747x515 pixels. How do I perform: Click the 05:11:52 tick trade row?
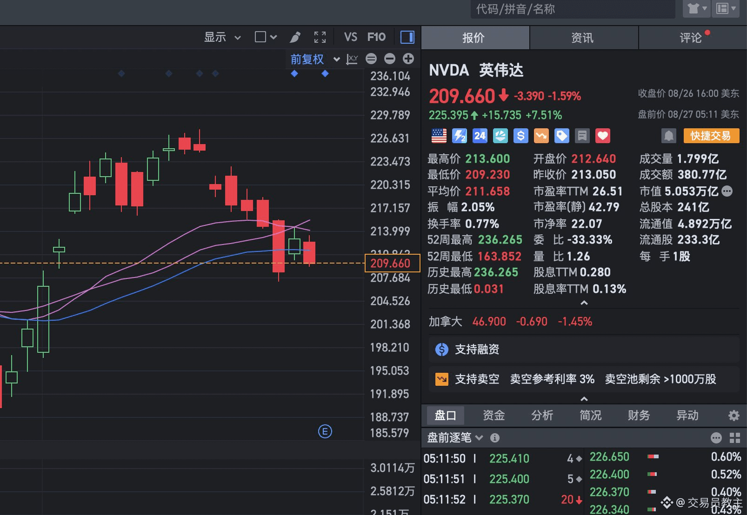[x=503, y=500]
